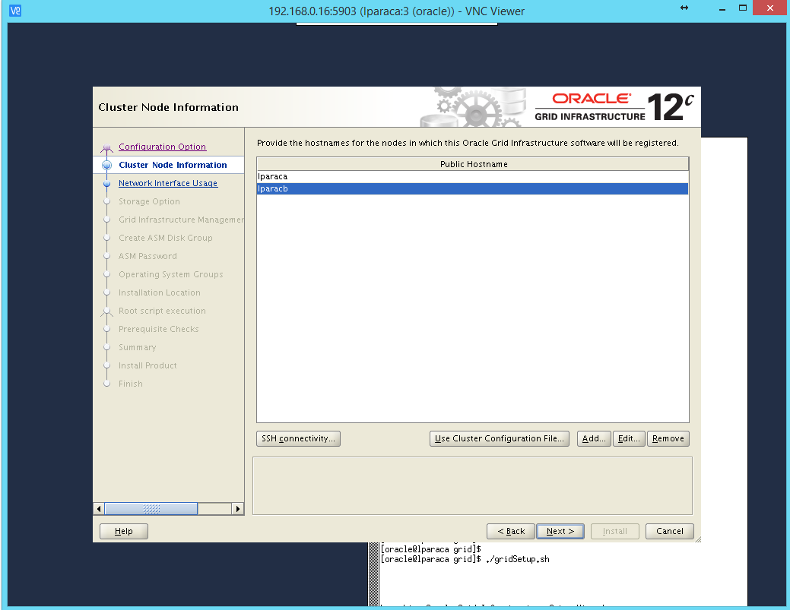The width and height of the screenshot is (790, 610).
Task: Select the Cluster Node Information step
Action: click(x=173, y=165)
